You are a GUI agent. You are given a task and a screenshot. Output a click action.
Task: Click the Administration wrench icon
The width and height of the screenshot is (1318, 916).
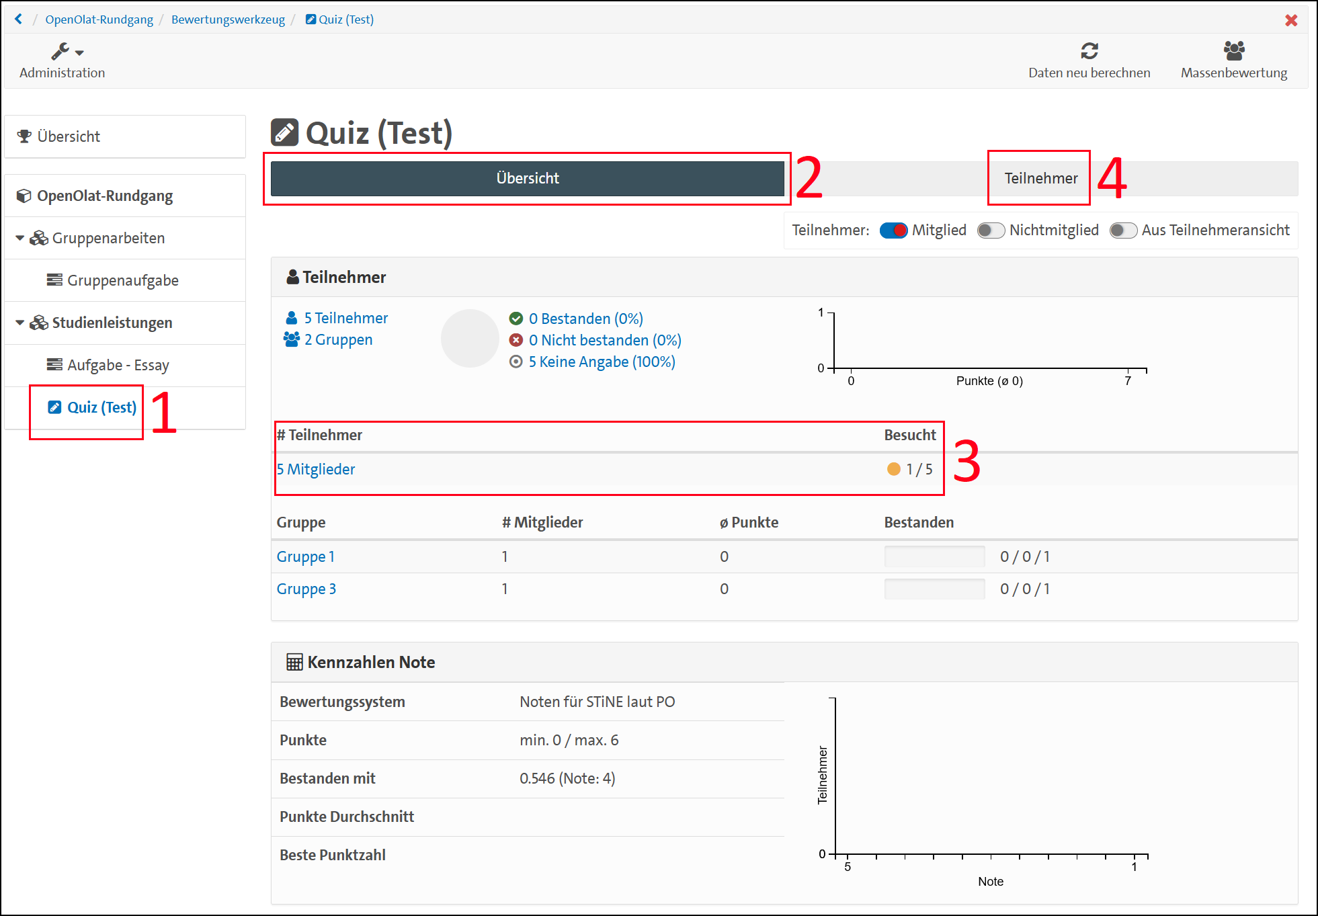pos(60,51)
